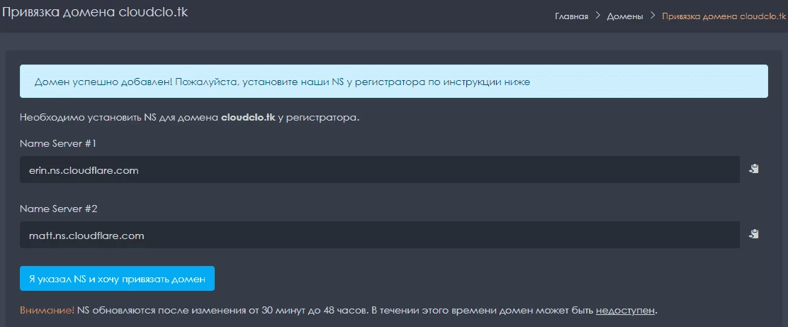The height and width of the screenshot is (327, 788).
Task: Click the Name Server #1 label
Action: point(58,143)
